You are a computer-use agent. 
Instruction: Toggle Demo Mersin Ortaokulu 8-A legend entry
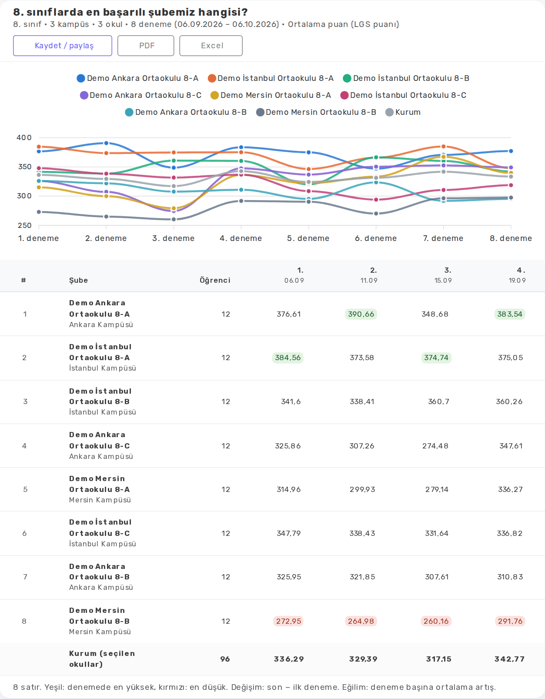tap(271, 95)
